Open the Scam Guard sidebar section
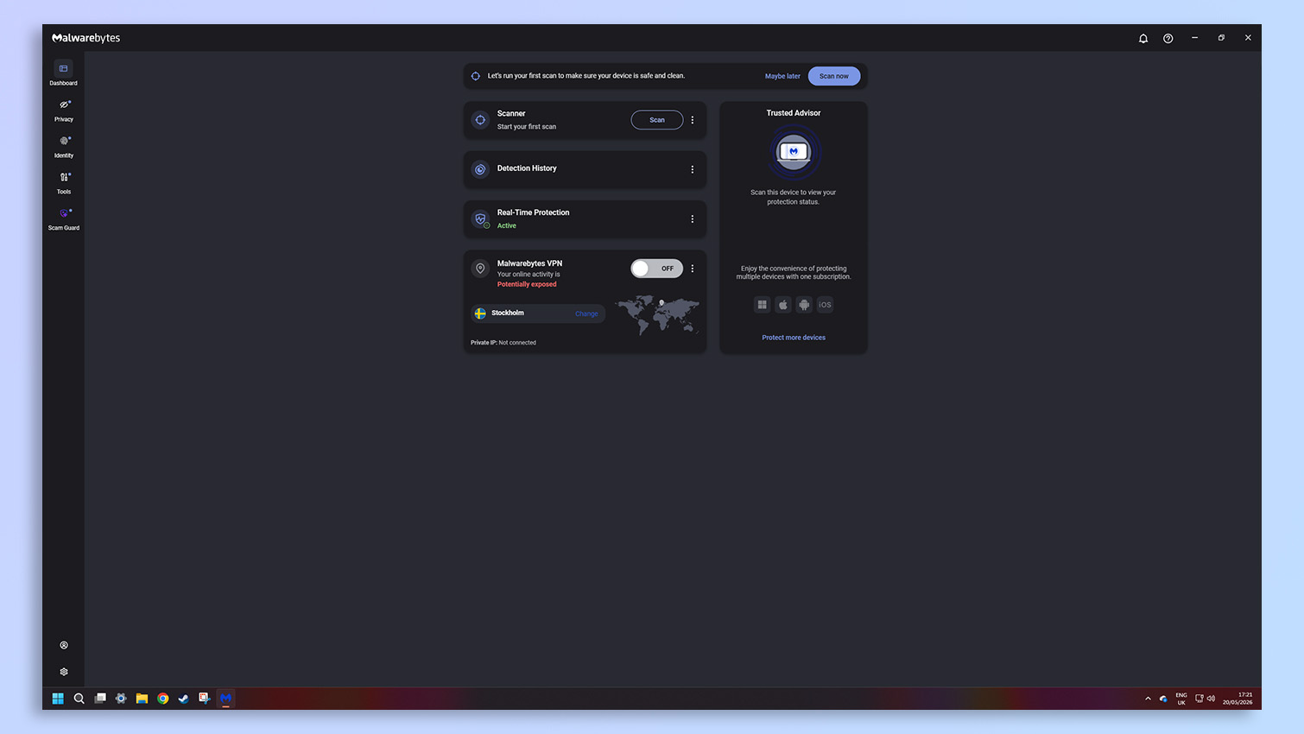Image resolution: width=1304 pixels, height=734 pixels. pyautogui.click(x=64, y=218)
